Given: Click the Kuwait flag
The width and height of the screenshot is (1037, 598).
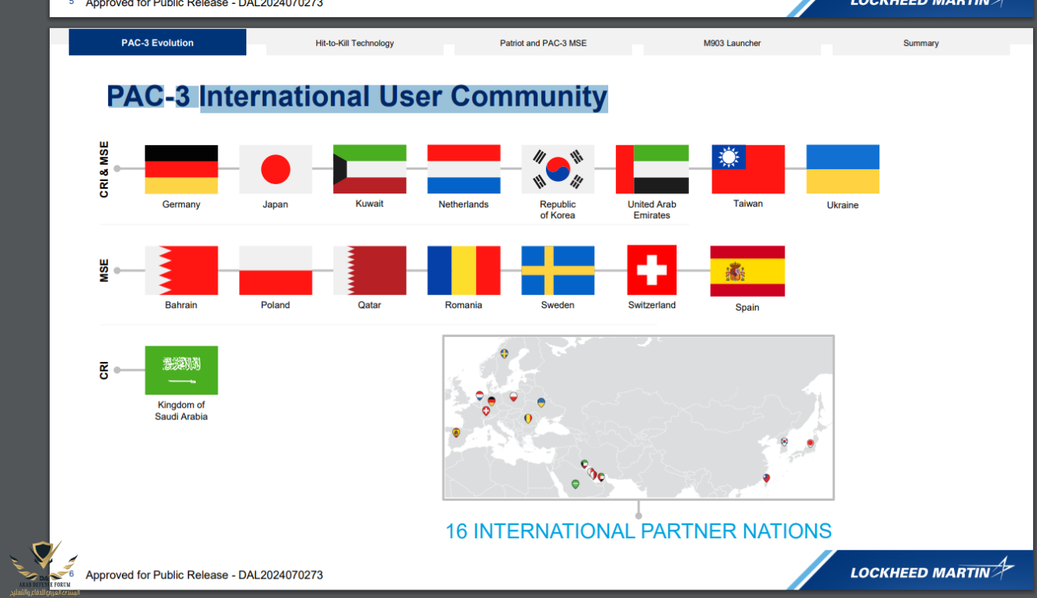Looking at the screenshot, I should [370, 169].
